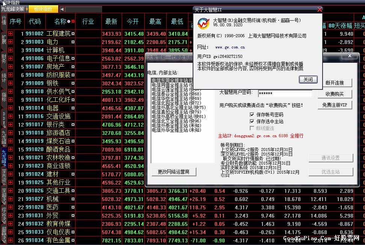Click the gear marker next to 电力
Screen dimensions: 365x245
point(73,42)
